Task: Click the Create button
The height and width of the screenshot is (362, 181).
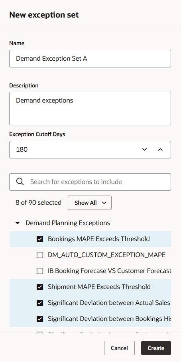Action: [x=156, y=348]
